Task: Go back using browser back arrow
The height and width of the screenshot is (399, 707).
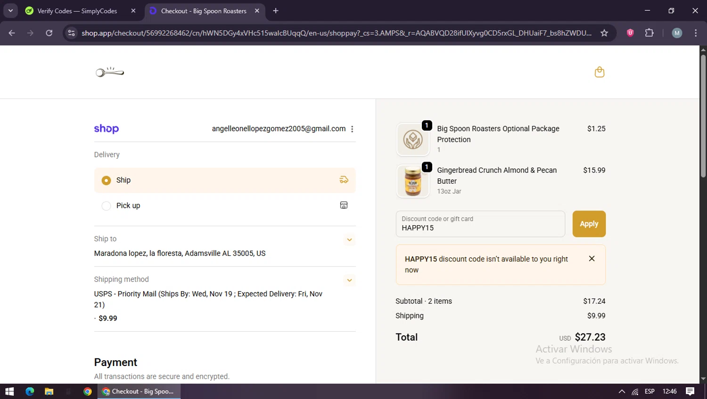Action: (x=12, y=33)
